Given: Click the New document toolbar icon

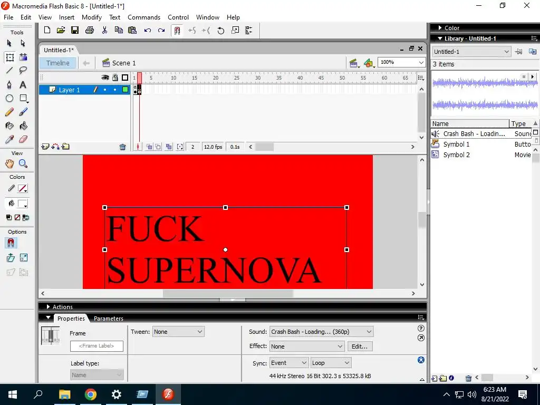Looking at the screenshot, I should (x=47, y=30).
